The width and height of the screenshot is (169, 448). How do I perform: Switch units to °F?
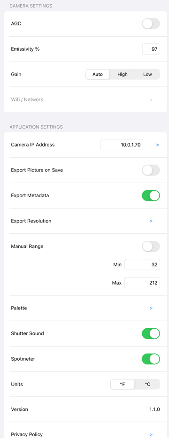tap(123, 384)
